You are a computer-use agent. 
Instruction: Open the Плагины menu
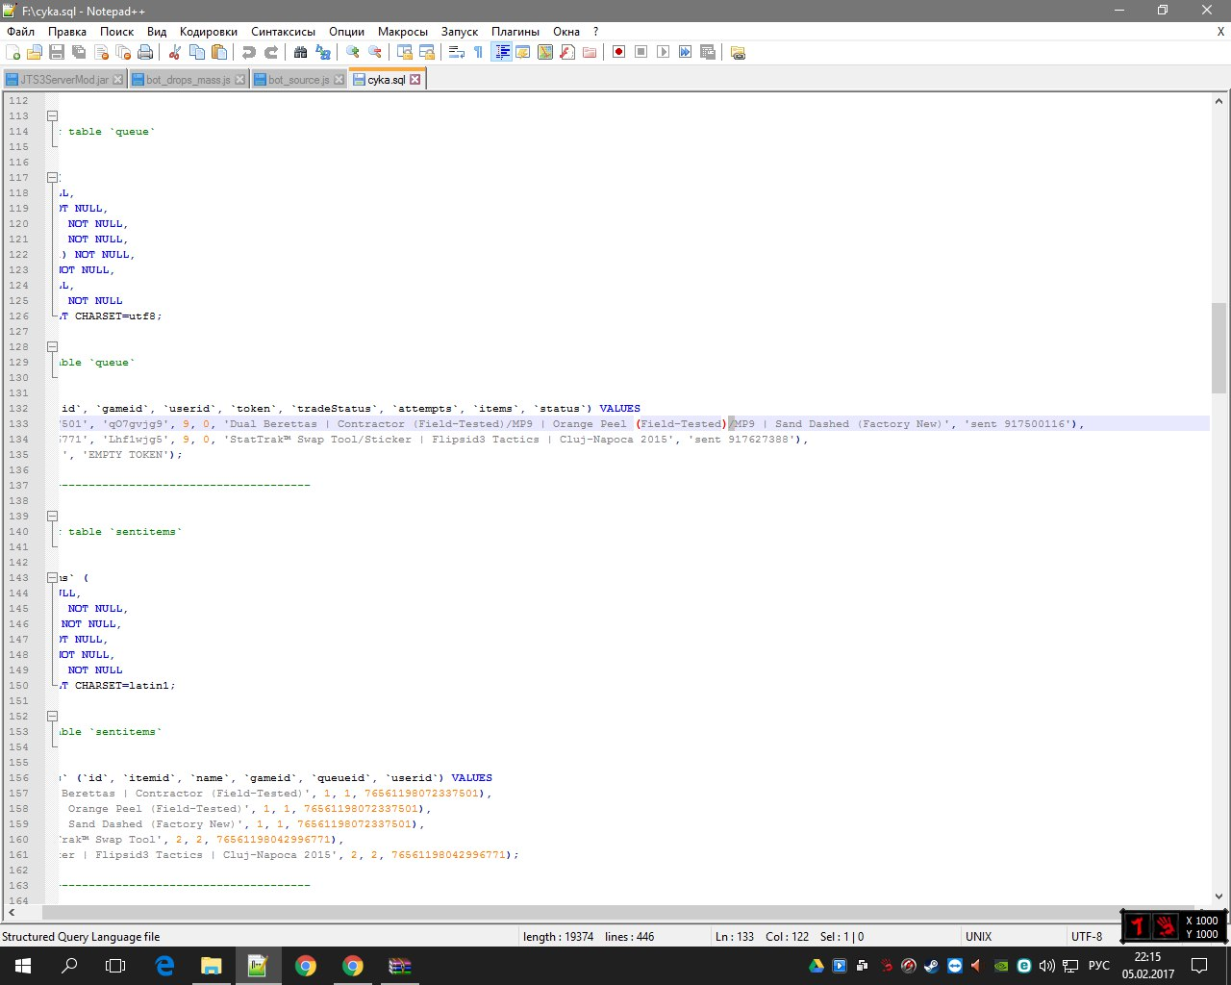pyautogui.click(x=515, y=32)
